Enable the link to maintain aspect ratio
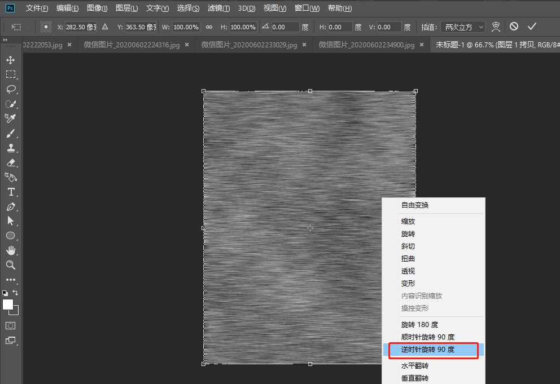The image size is (560, 384). tap(208, 27)
